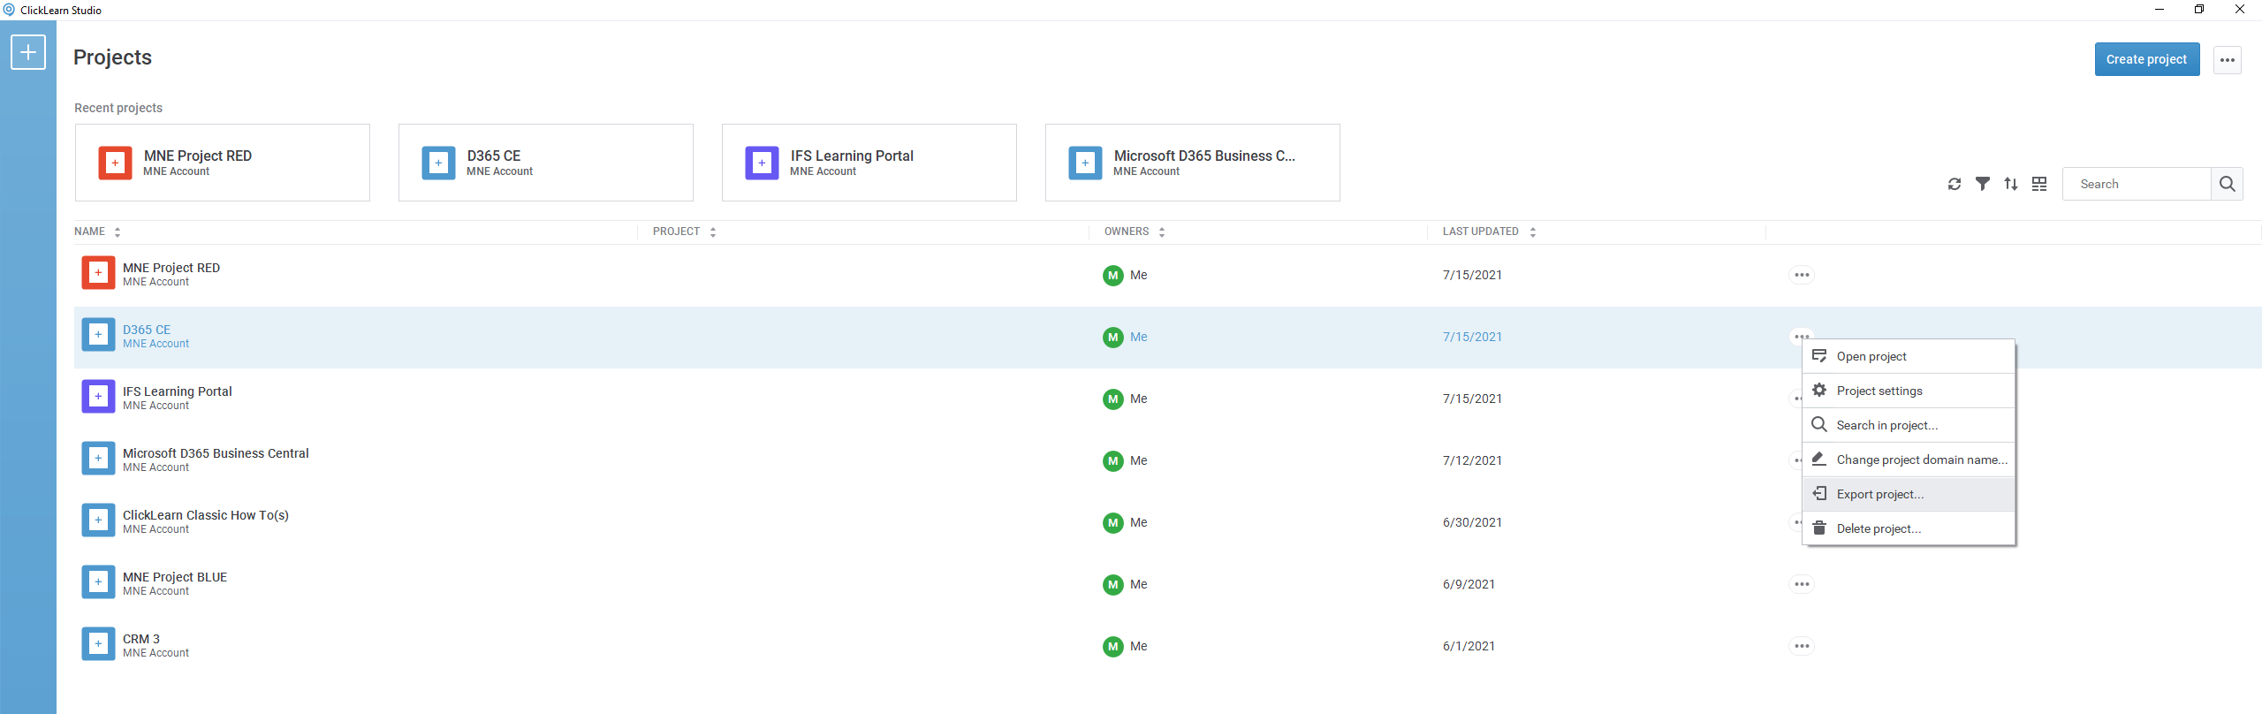Click purple icon in IFS Learning Portal row
This screenshot has height=714, width=2262.
click(98, 397)
